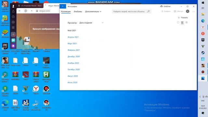Jump to Октябрь 2020
This screenshot has width=208, height=117.
(x=73, y=70)
